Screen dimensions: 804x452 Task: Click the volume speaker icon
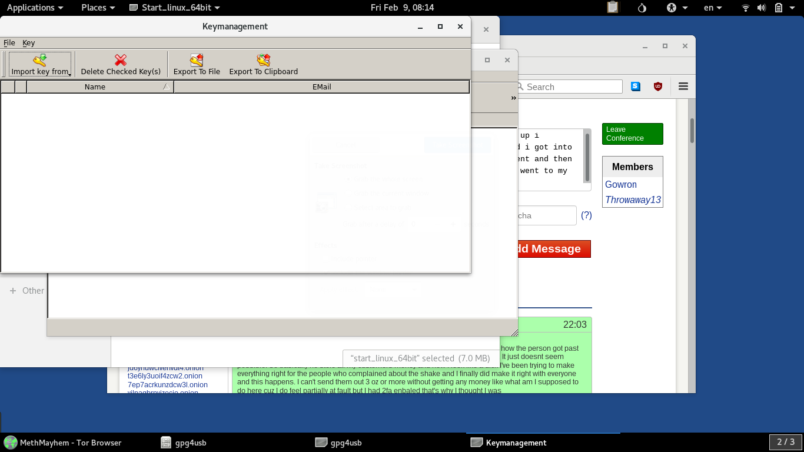point(762,7)
